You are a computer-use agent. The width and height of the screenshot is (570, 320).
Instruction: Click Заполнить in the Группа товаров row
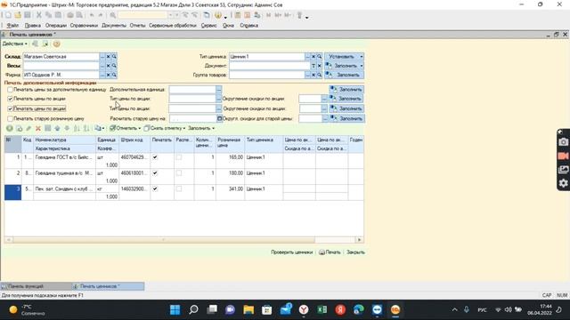coord(345,75)
